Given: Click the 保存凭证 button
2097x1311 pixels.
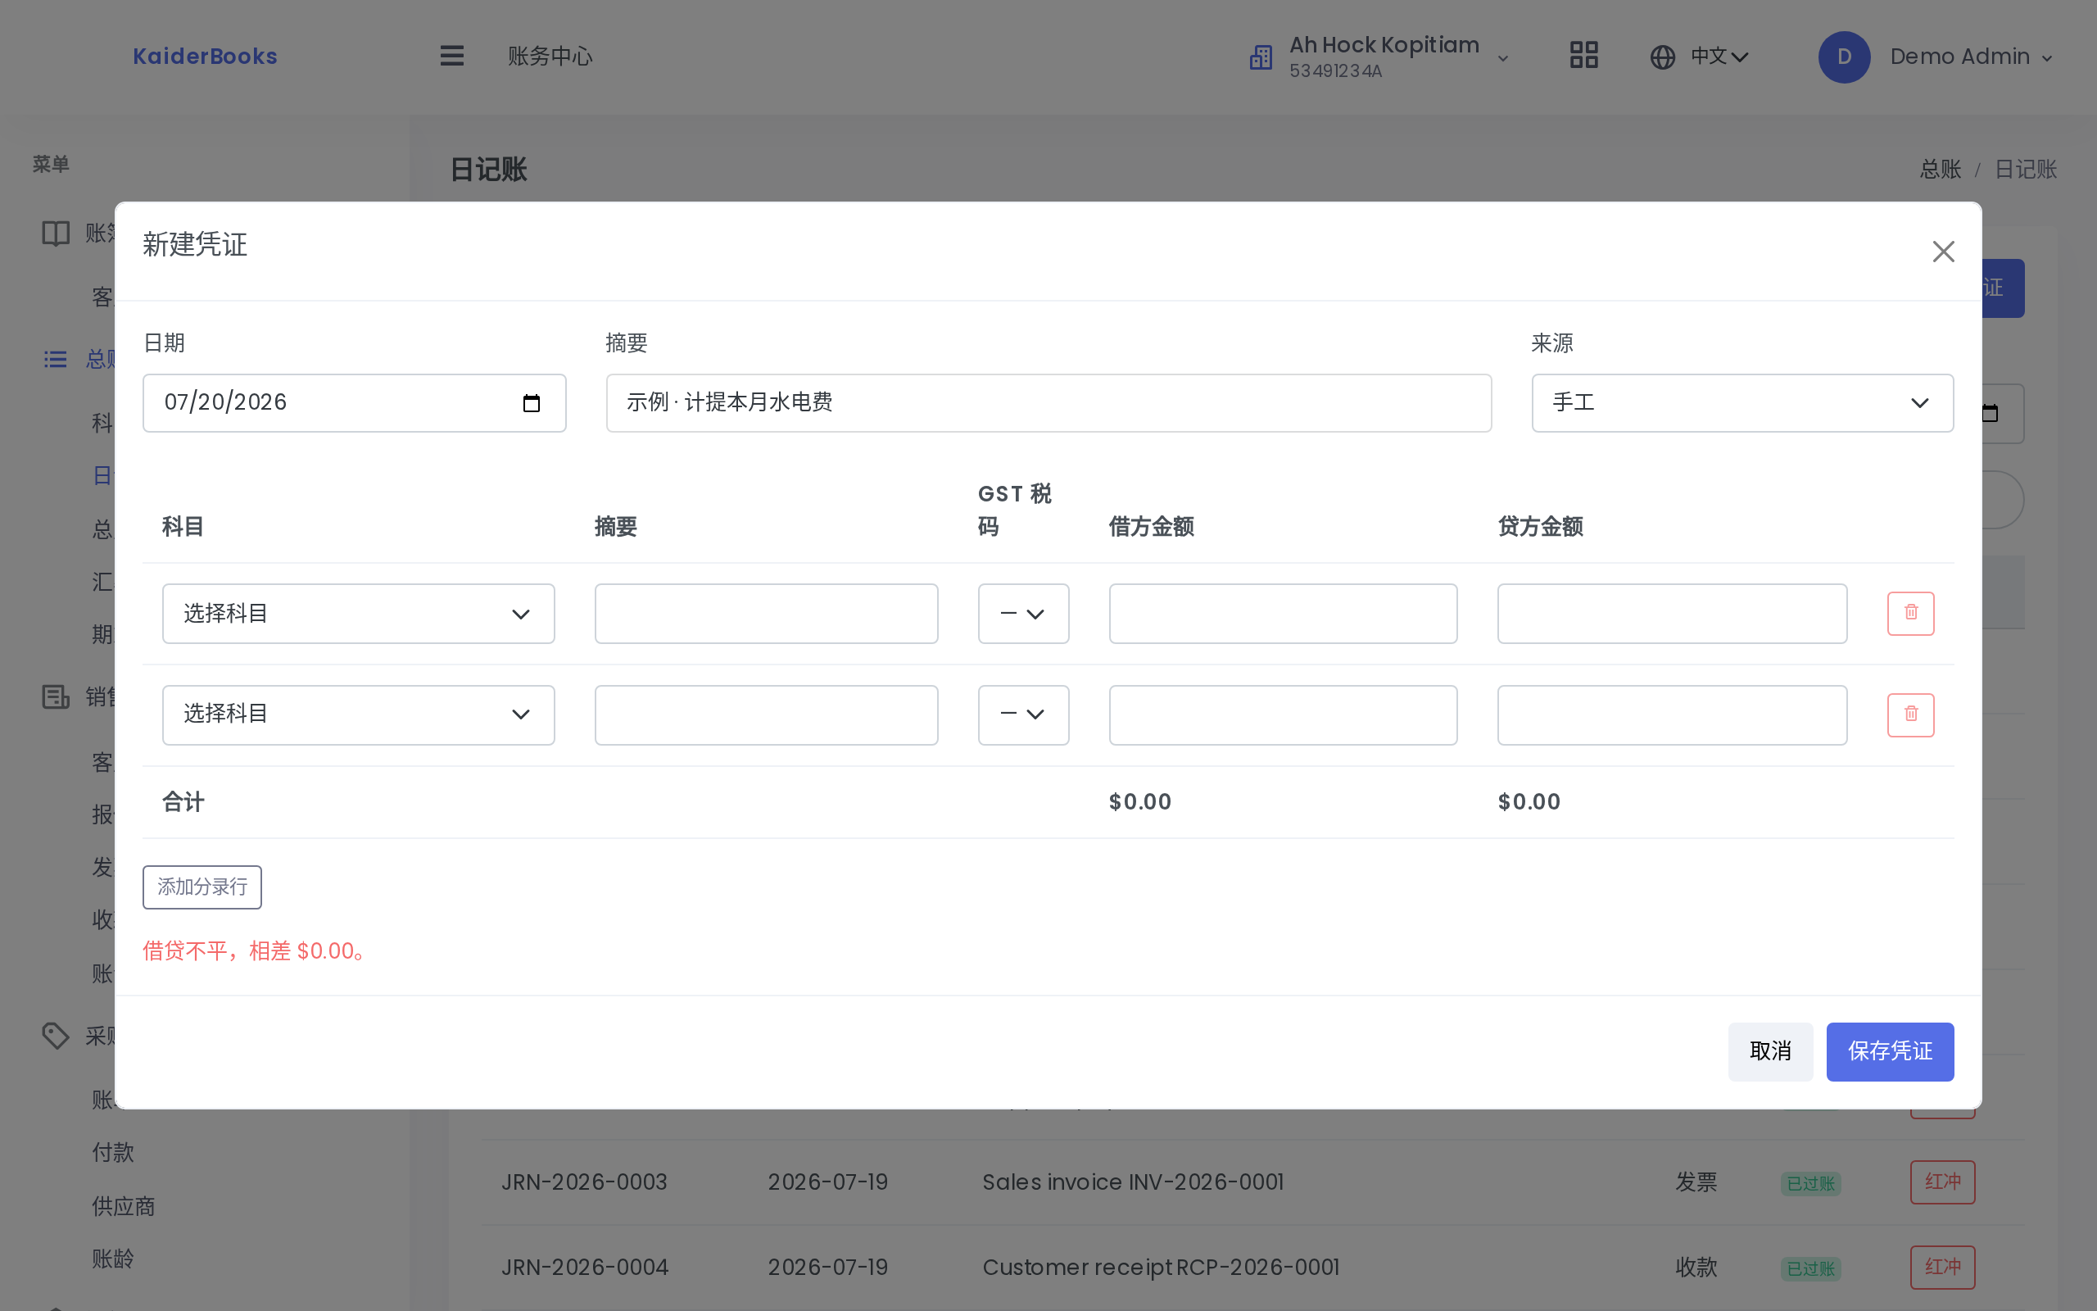Looking at the screenshot, I should [1890, 1052].
